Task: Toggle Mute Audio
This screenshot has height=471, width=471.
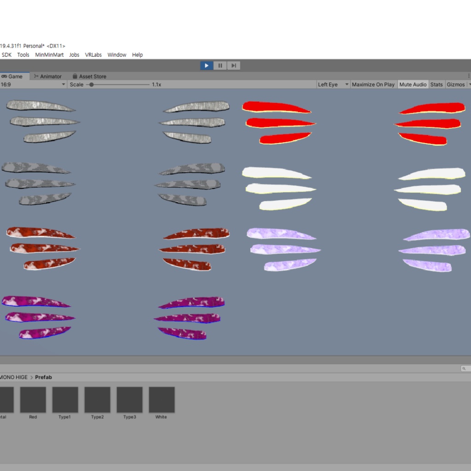Action: 413,85
